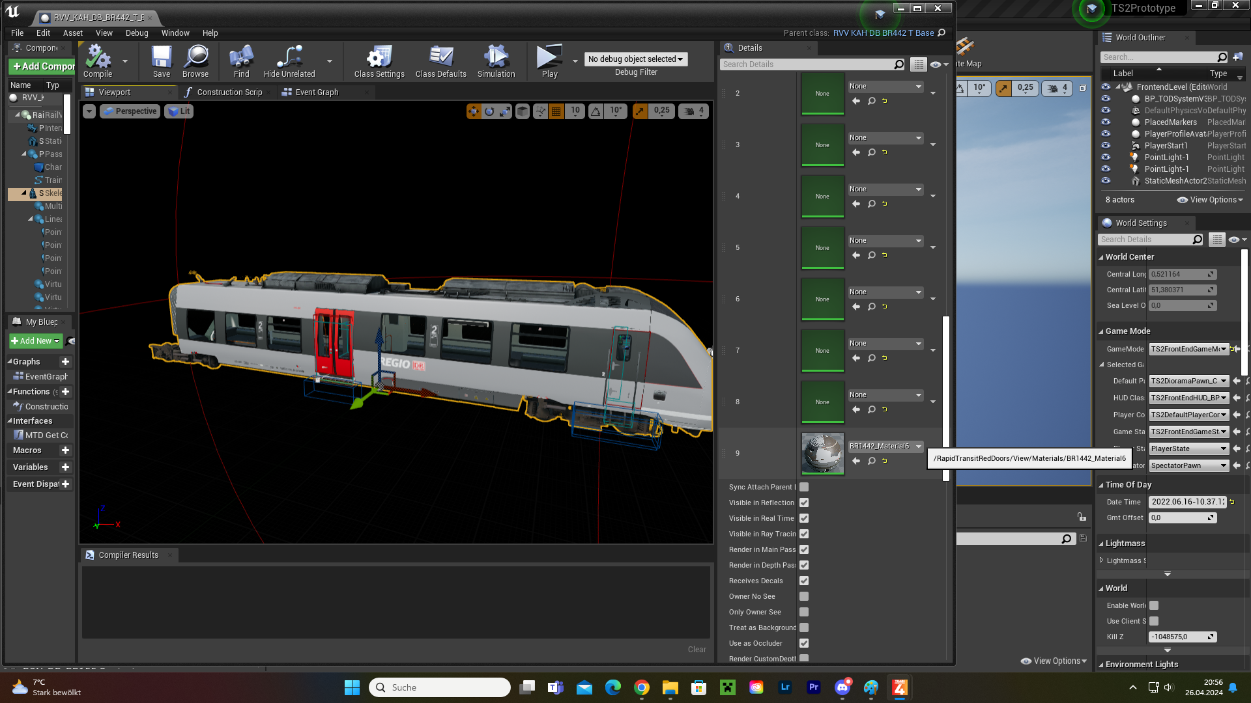Click material element 2 None swatch

[822, 94]
